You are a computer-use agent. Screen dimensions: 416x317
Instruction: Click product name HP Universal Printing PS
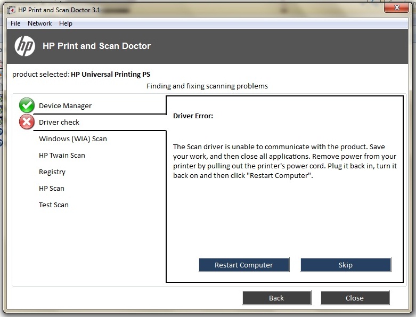pyautogui.click(x=110, y=74)
